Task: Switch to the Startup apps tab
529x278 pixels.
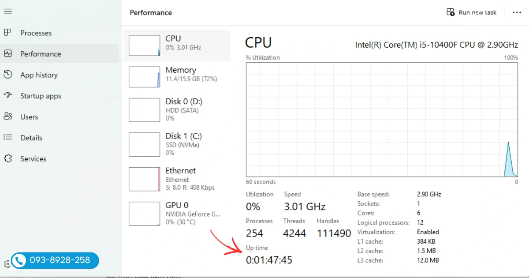Action: click(41, 96)
